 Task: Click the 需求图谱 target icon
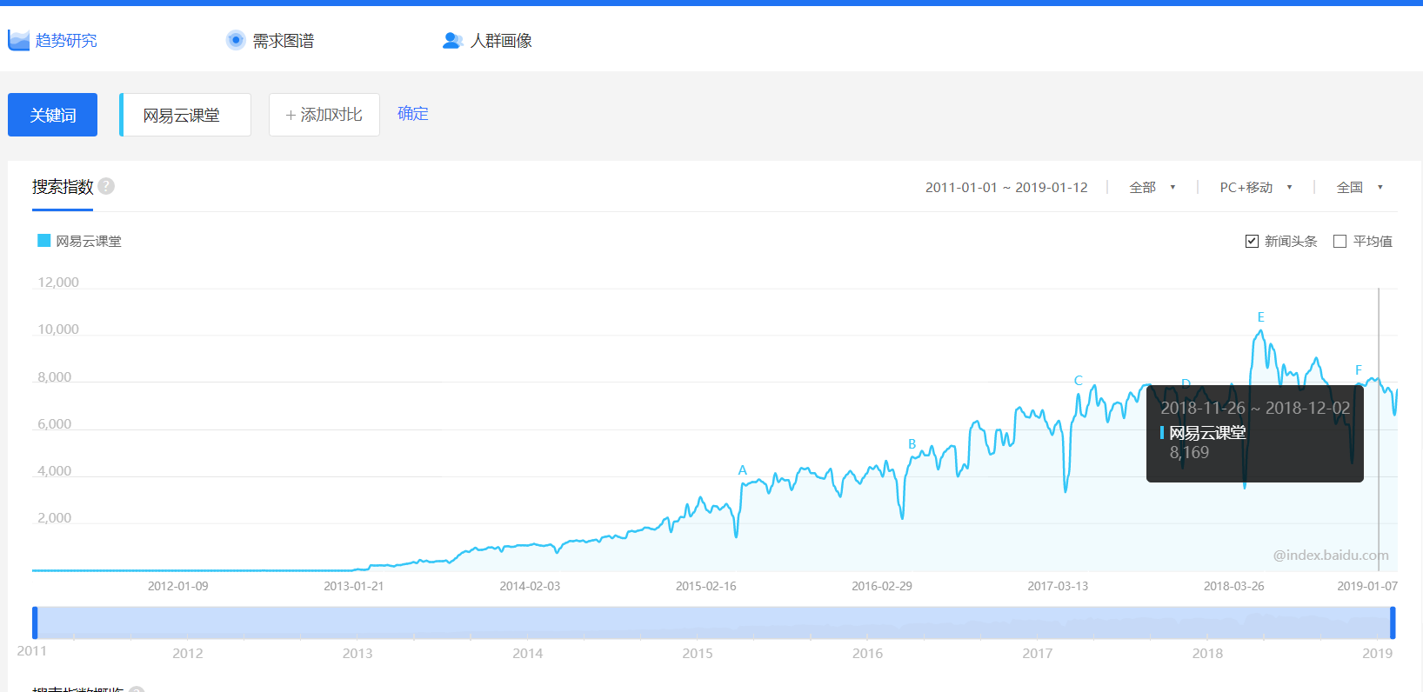tap(236, 40)
